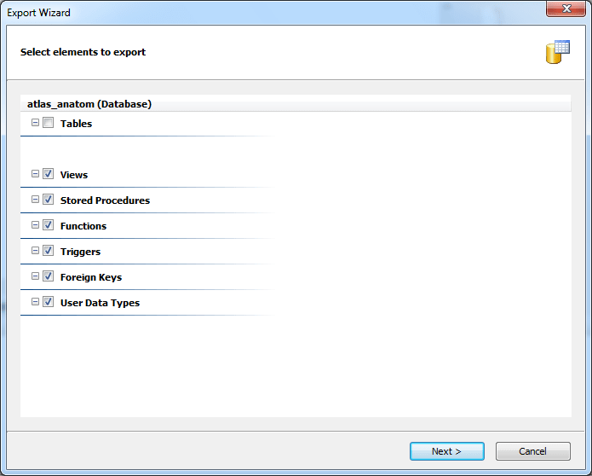592x476 pixels.
Task: Close the Export Wizard window
Action: [566, 9]
